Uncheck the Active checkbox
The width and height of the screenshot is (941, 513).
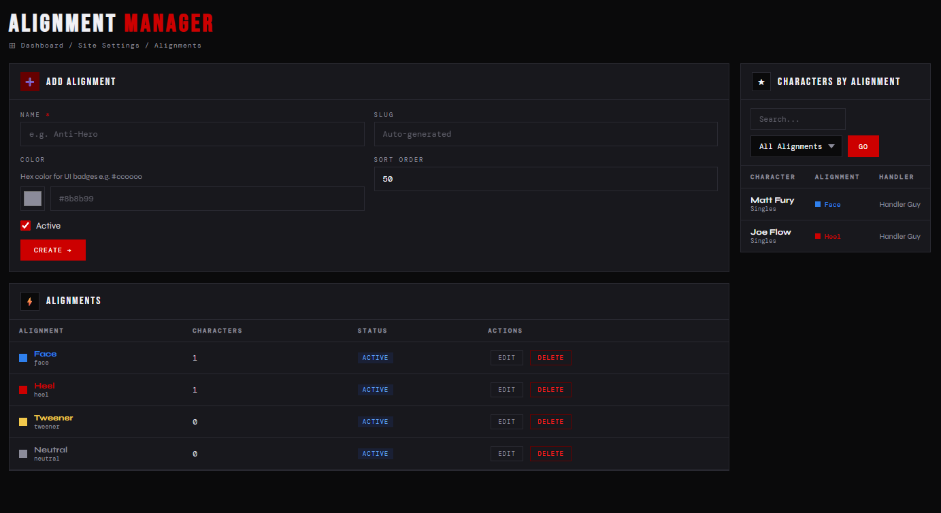[x=26, y=226]
